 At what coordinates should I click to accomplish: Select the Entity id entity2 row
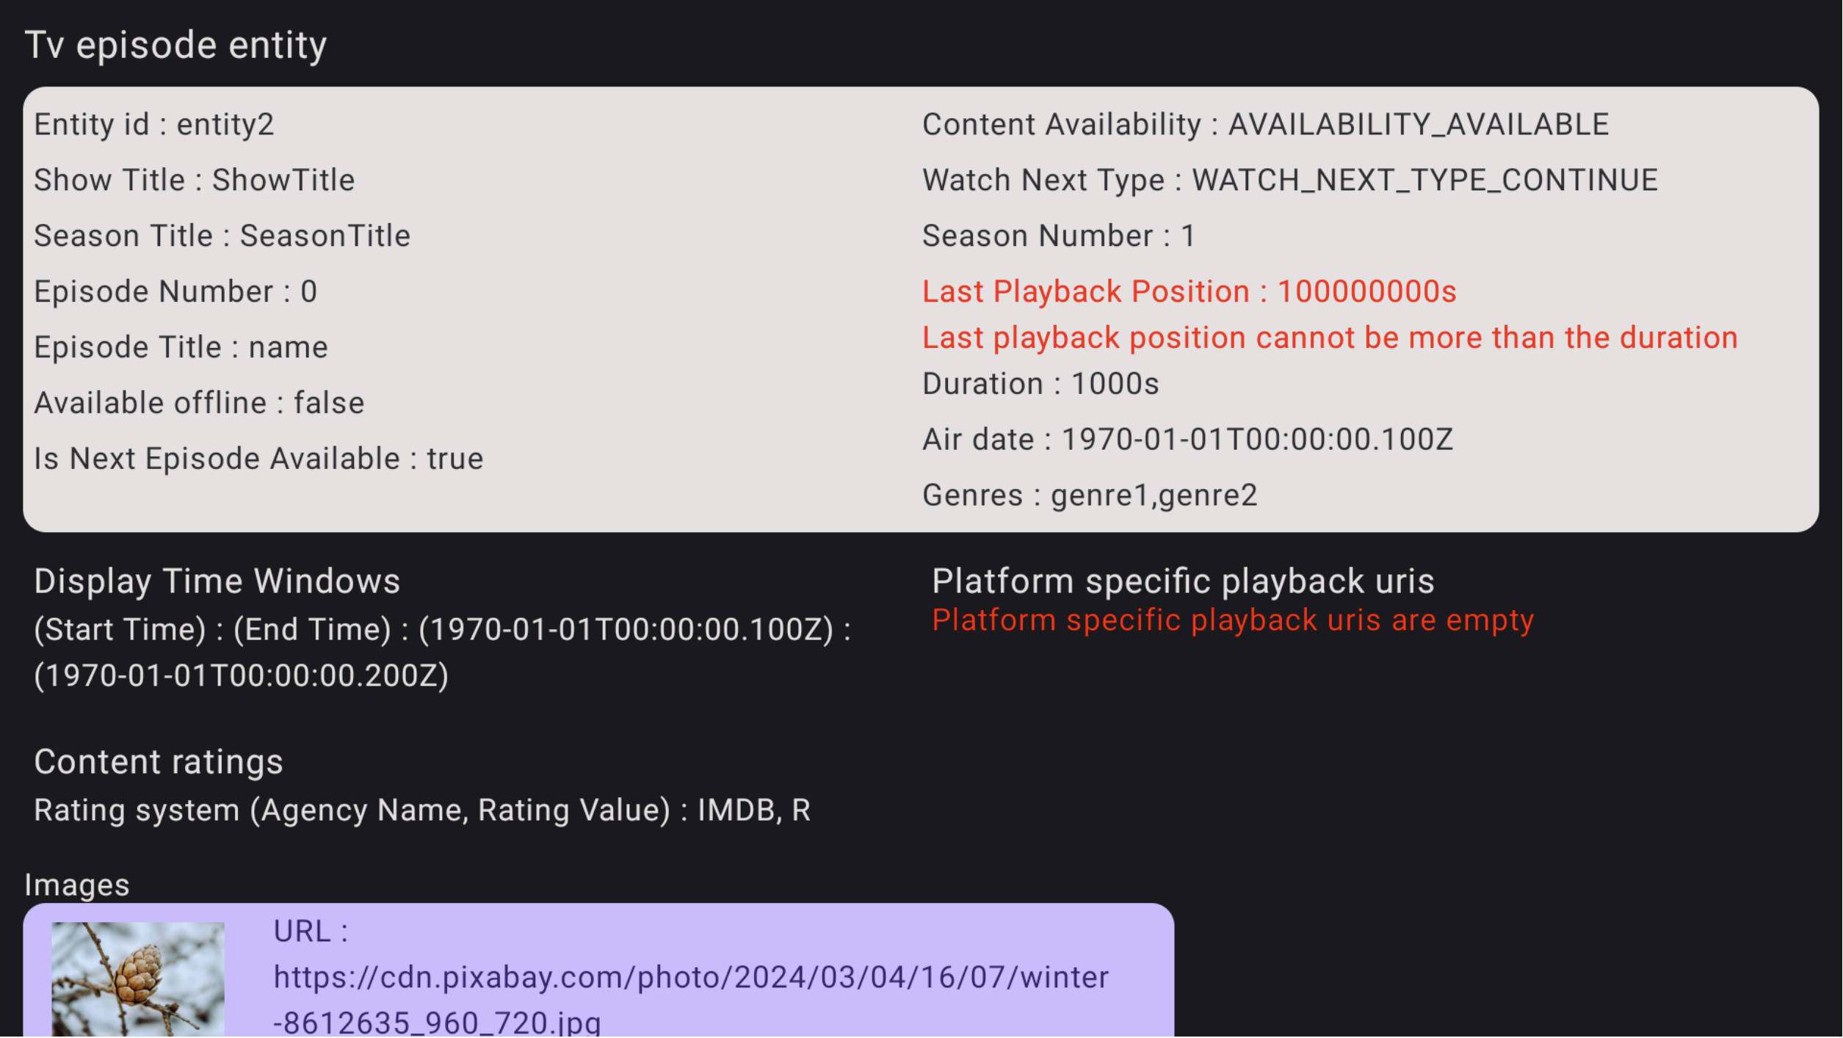[x=154, y=125]
